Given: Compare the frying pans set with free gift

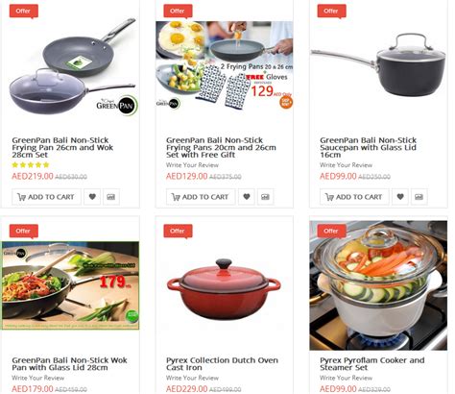Looking at the screenshot, I should pyautogui.click(x=265, y=197).
